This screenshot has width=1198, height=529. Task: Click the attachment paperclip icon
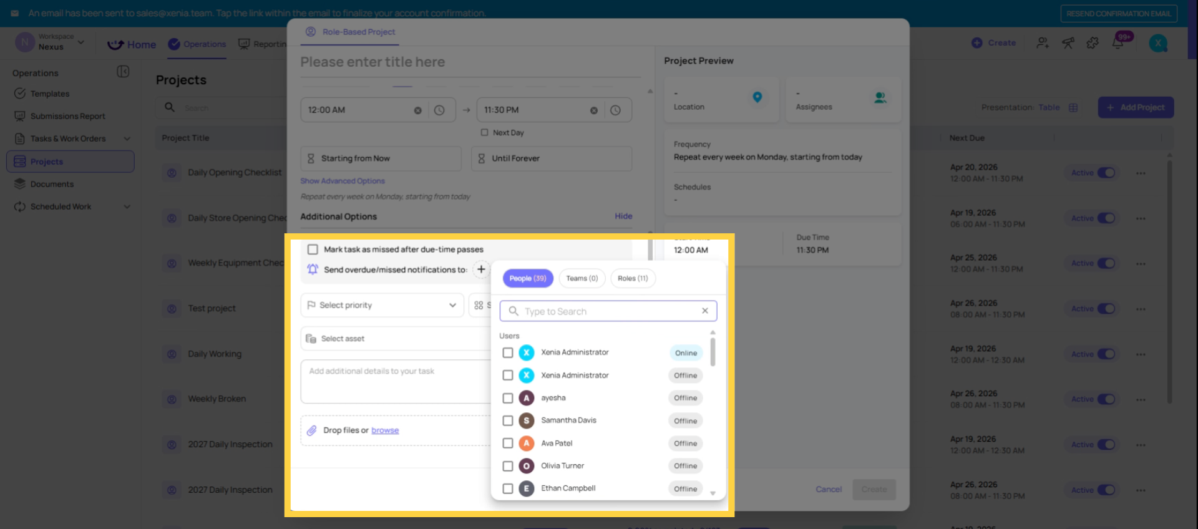(312, 430)
